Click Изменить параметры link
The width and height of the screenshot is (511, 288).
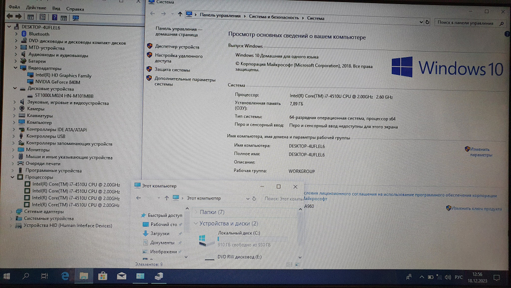(481, 152)
